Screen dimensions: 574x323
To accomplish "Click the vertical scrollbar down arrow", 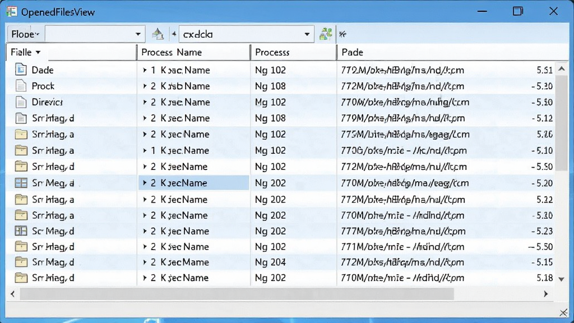I will tap(562, 279).
